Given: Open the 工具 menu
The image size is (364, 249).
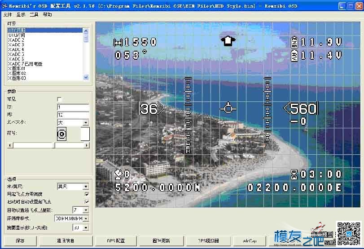Looking at the screenshot, I should tap(34, 15).
